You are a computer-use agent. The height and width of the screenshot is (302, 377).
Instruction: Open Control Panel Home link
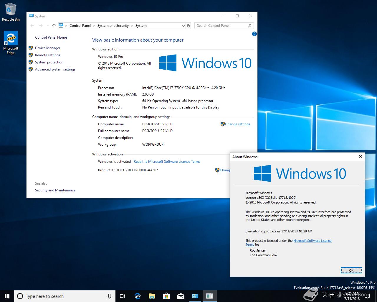tap(51, 37)
